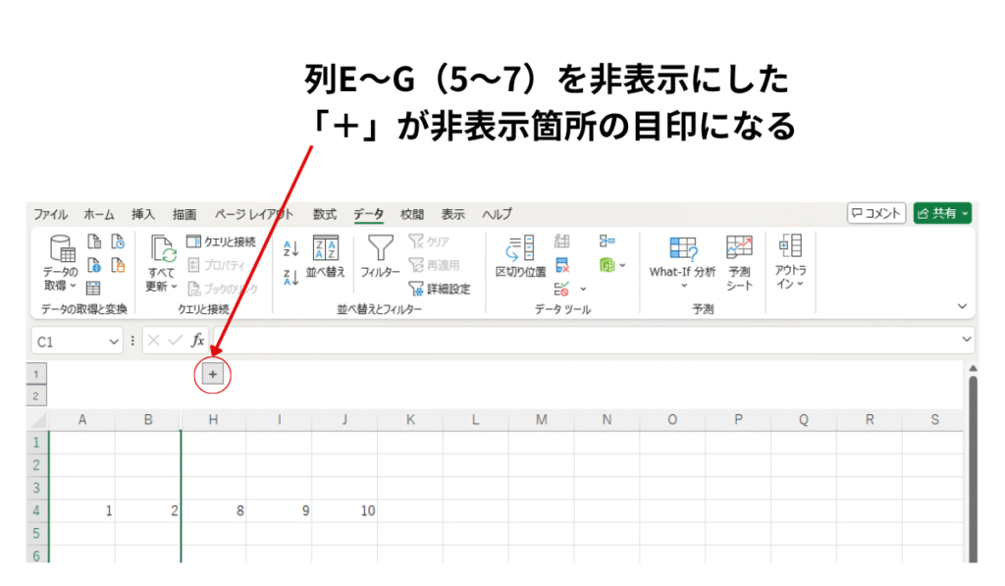
Task: Click the コメント (Comments) button
Action: pos(875,213)
